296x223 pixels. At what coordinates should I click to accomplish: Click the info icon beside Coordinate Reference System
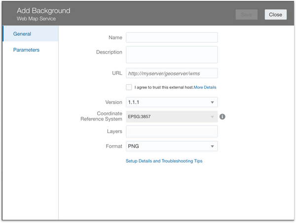(x=222, y=117)
